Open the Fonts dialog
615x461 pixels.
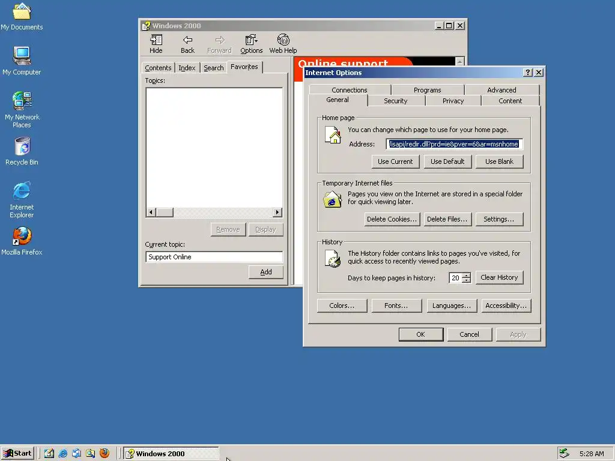(396, 306)
